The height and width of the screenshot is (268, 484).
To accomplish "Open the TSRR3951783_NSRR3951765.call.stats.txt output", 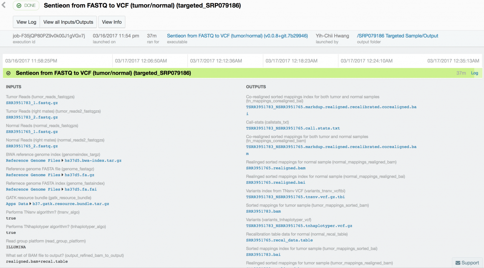I will coord(292,128).
